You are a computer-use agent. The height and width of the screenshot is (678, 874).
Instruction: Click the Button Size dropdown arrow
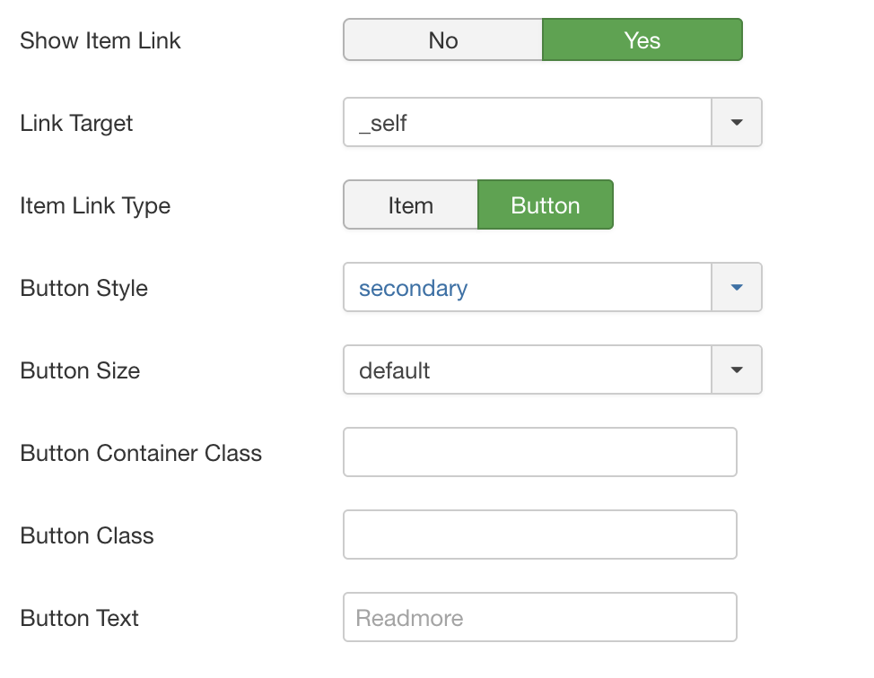tap(737, 369)
